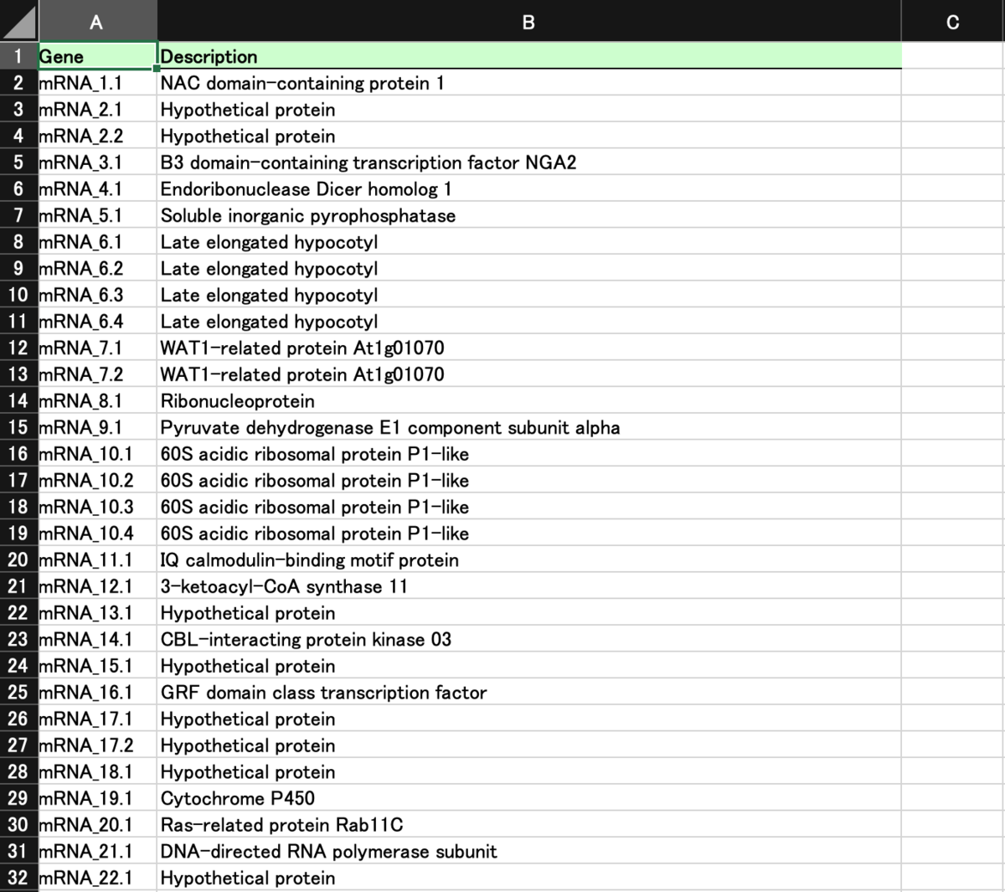Click cell mRNA_15.1

point(97,666)
